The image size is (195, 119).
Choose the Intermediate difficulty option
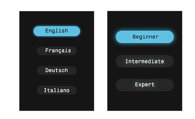pos(145,61)
